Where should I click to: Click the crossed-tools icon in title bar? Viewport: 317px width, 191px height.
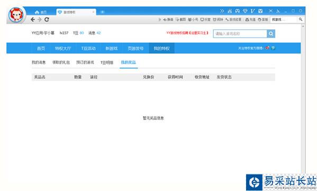coord(271,11)
